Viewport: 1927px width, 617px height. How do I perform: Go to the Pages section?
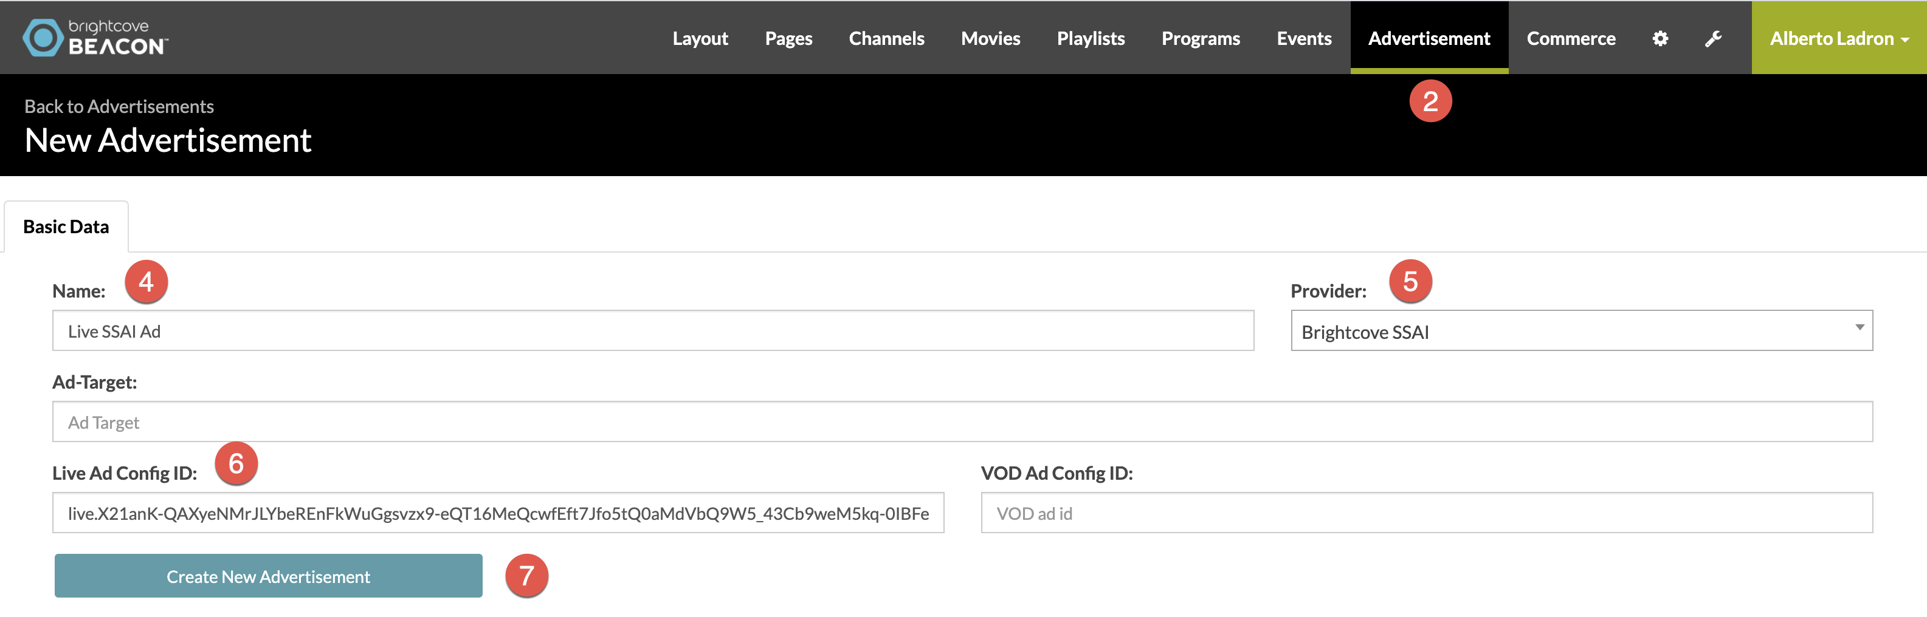point(788,38)
